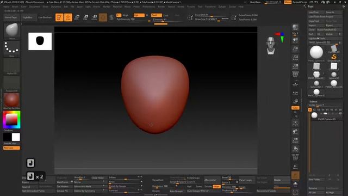Adjust the Rgb Intensity slider
This screenshot has height=196, width=348.
point(134,20)
